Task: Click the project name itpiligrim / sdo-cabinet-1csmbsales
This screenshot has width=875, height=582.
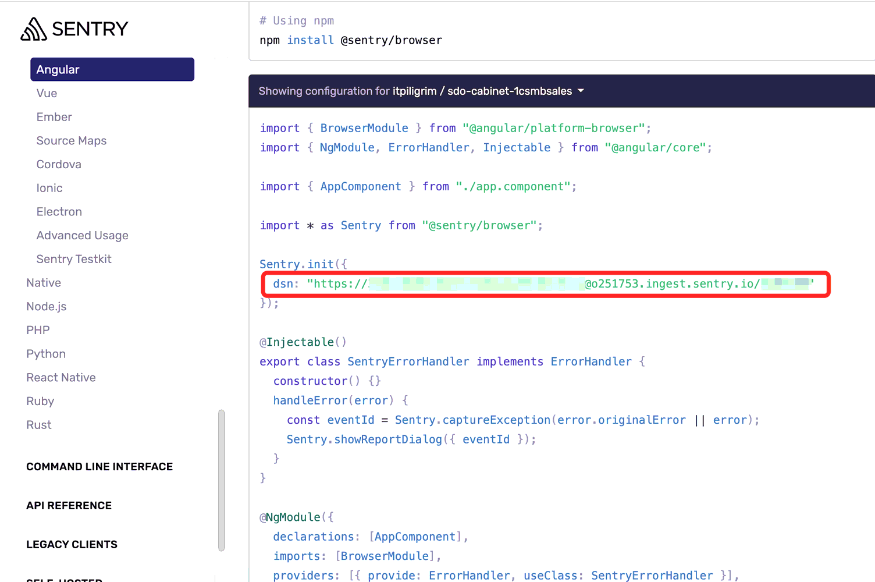Action: [482, 91]
